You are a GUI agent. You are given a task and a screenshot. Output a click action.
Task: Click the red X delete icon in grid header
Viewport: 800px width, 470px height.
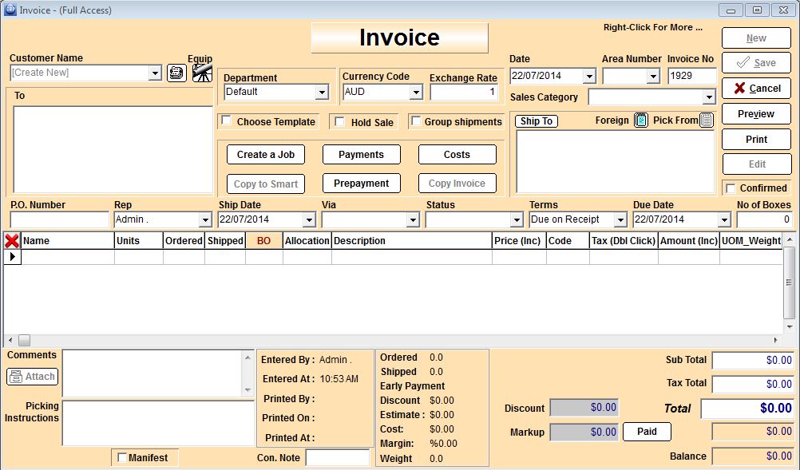(12, 241)
